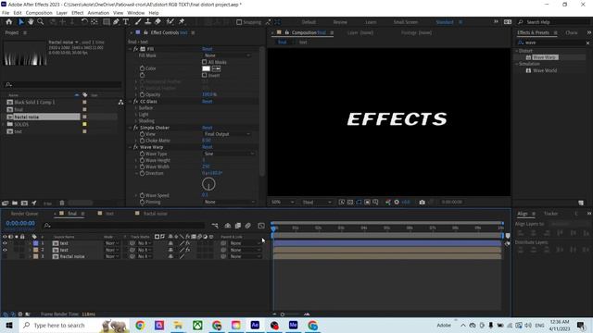Image resolution: width=593 pixels, height=333 pixels.
Task: Click the shy layers icon in timeline
Action: pyautogui.click(x=228, y=226)
